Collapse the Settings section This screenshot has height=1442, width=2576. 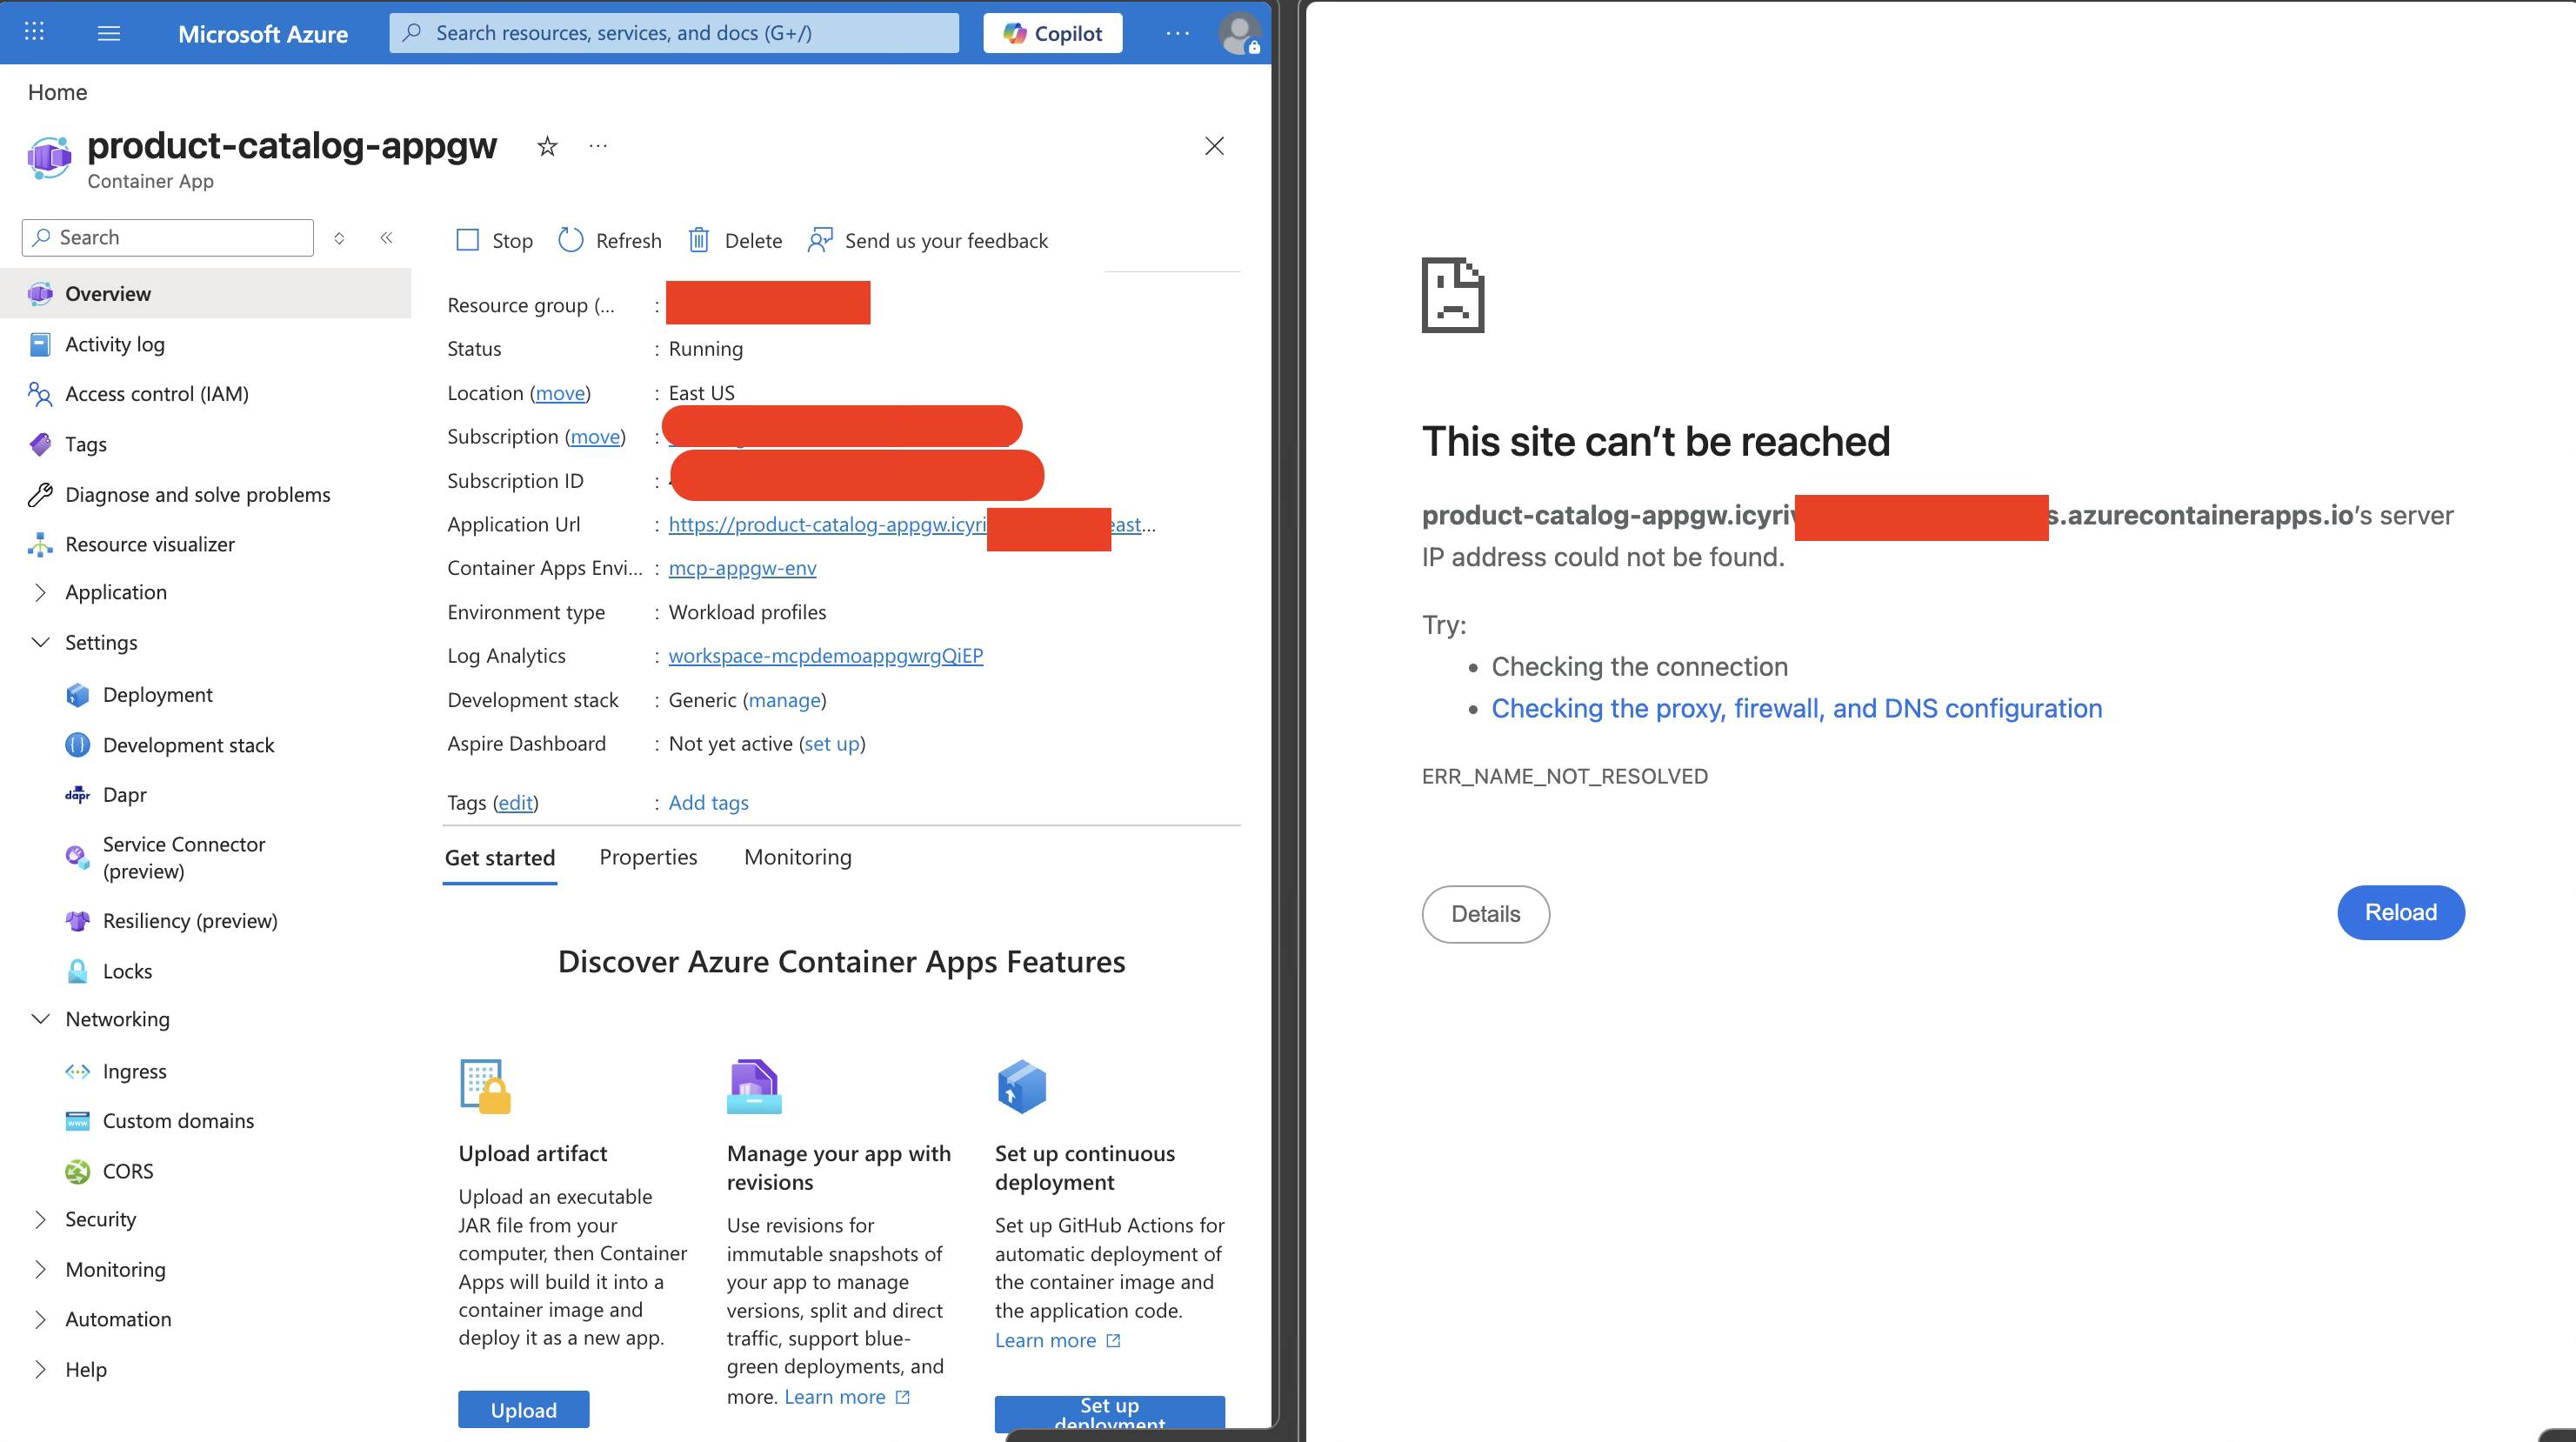point(40,642)
